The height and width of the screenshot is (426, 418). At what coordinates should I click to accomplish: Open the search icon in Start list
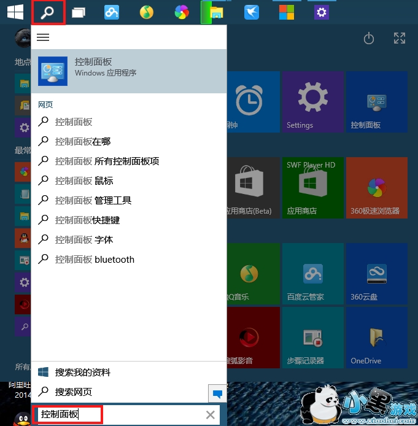click(x=23, y=327)
